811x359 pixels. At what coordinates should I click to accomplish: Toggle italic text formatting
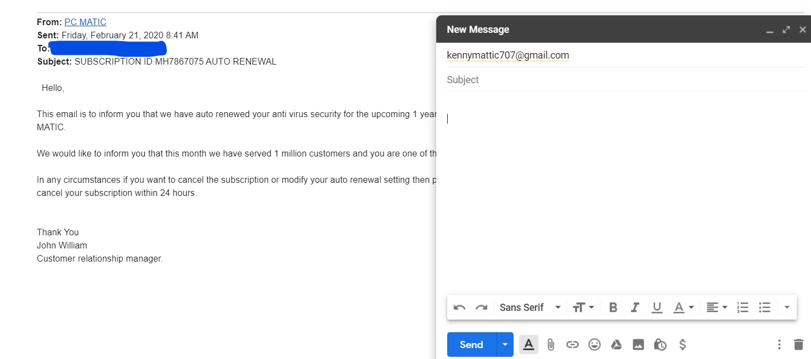(635, 308)
